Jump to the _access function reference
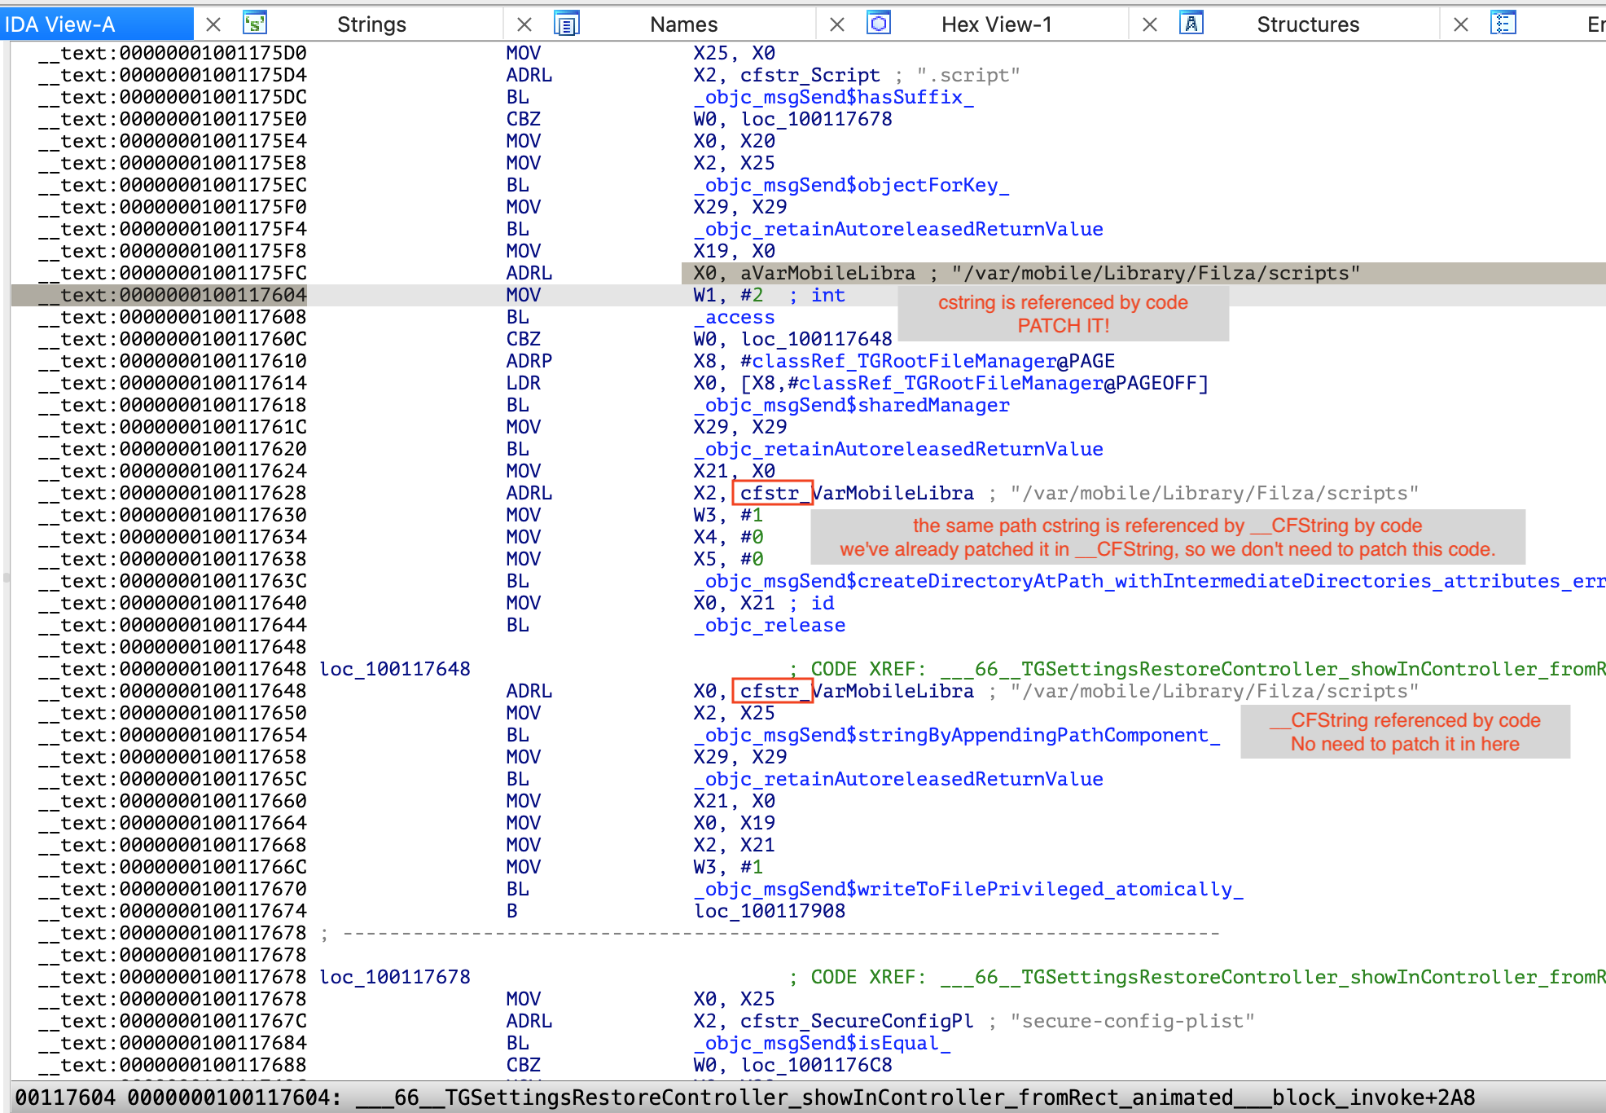1606x1113 pixels. pos(735,317)
